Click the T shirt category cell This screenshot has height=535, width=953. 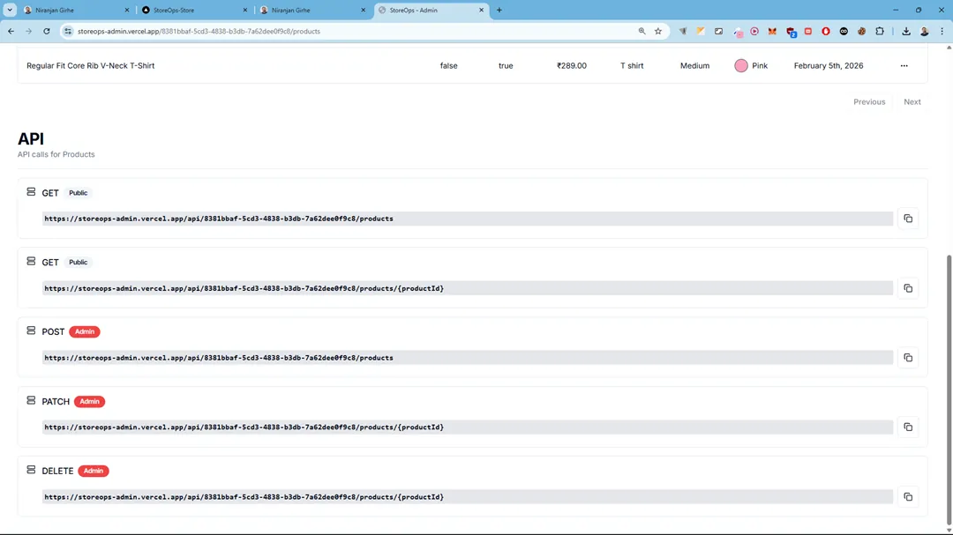pos(632,65)
